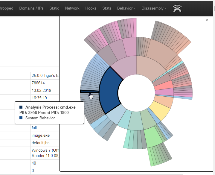Open the Domains / IPs tab

point(31,8)
